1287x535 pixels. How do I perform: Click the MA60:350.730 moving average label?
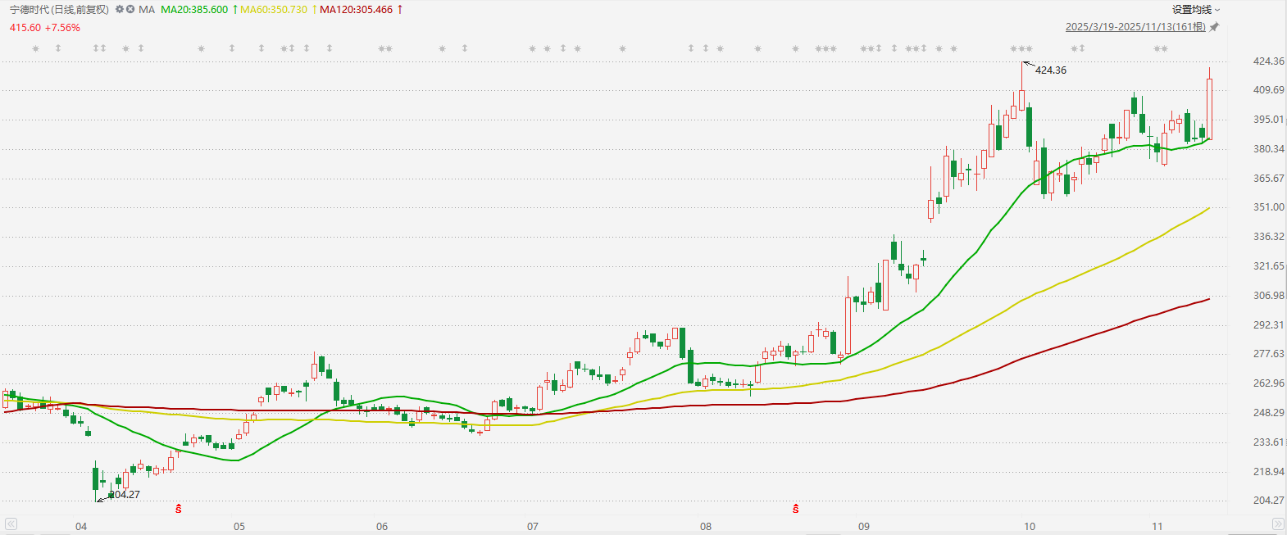click(274, 10)
